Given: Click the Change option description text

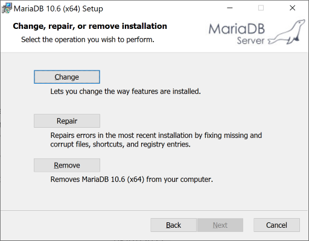Looking at the screenshot, I should point(126,92).
